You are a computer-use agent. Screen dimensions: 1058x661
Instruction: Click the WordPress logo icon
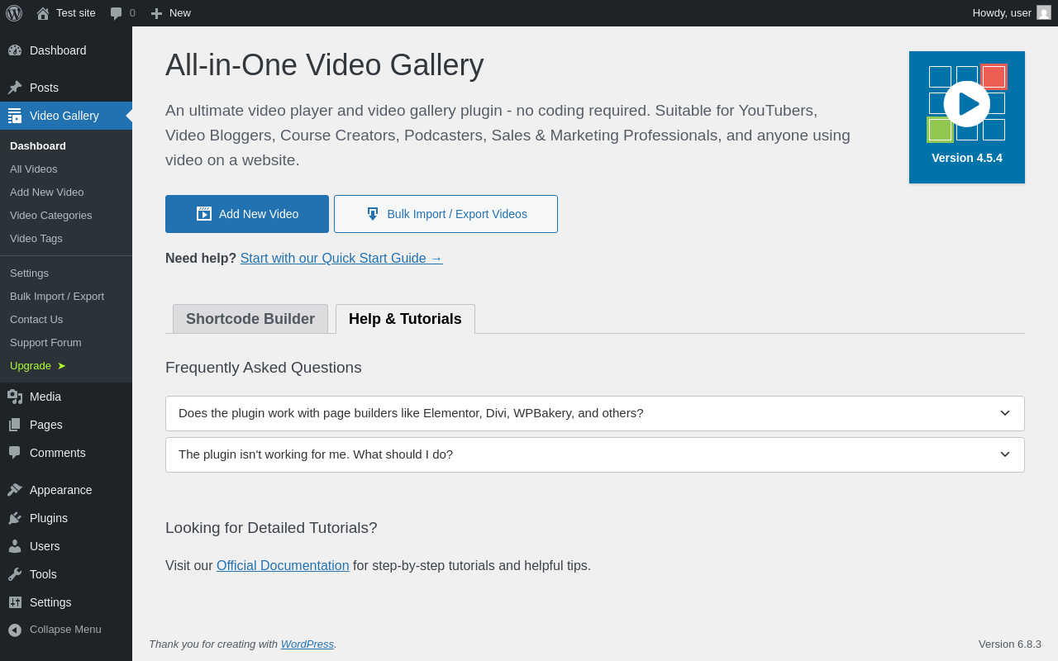click(x=14, y=13)
